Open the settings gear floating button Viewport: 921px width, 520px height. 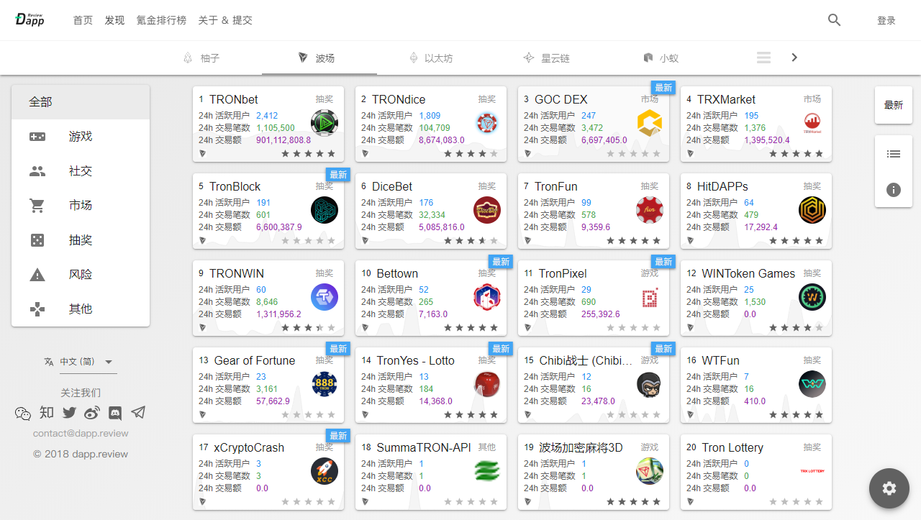click(889, 488)
